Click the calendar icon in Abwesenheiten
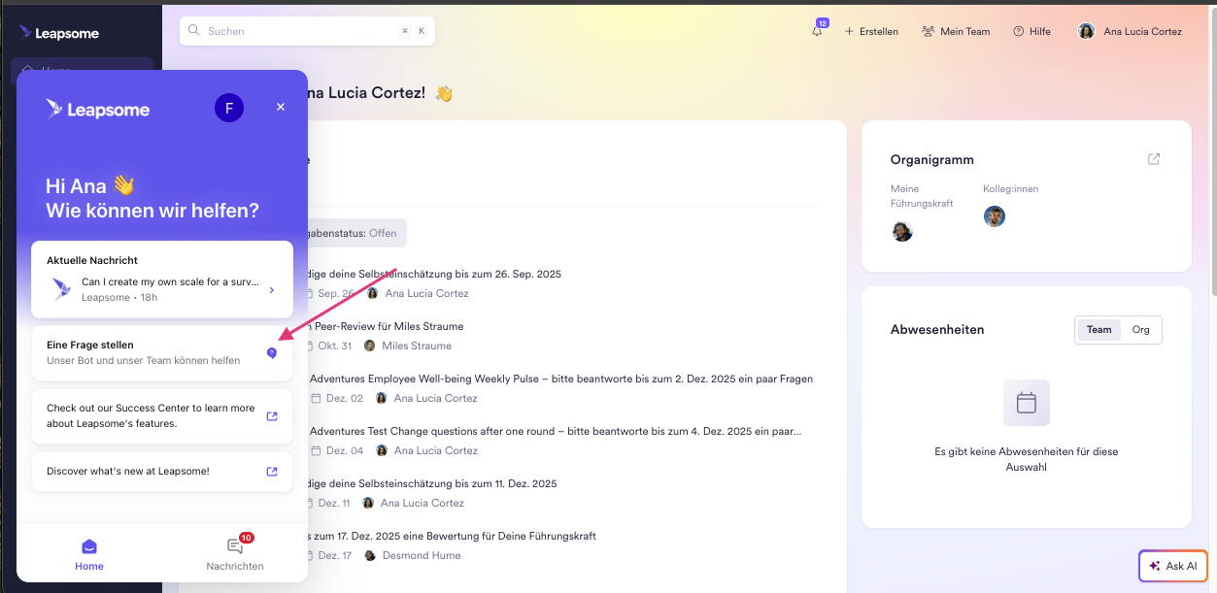This screenshot has height=593, width=1217. [1026, 403]
